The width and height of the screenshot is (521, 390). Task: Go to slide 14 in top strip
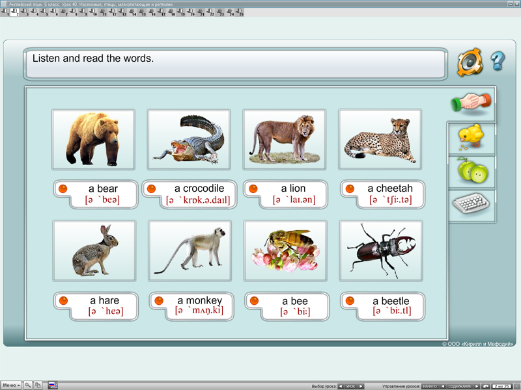click(132, 12)
